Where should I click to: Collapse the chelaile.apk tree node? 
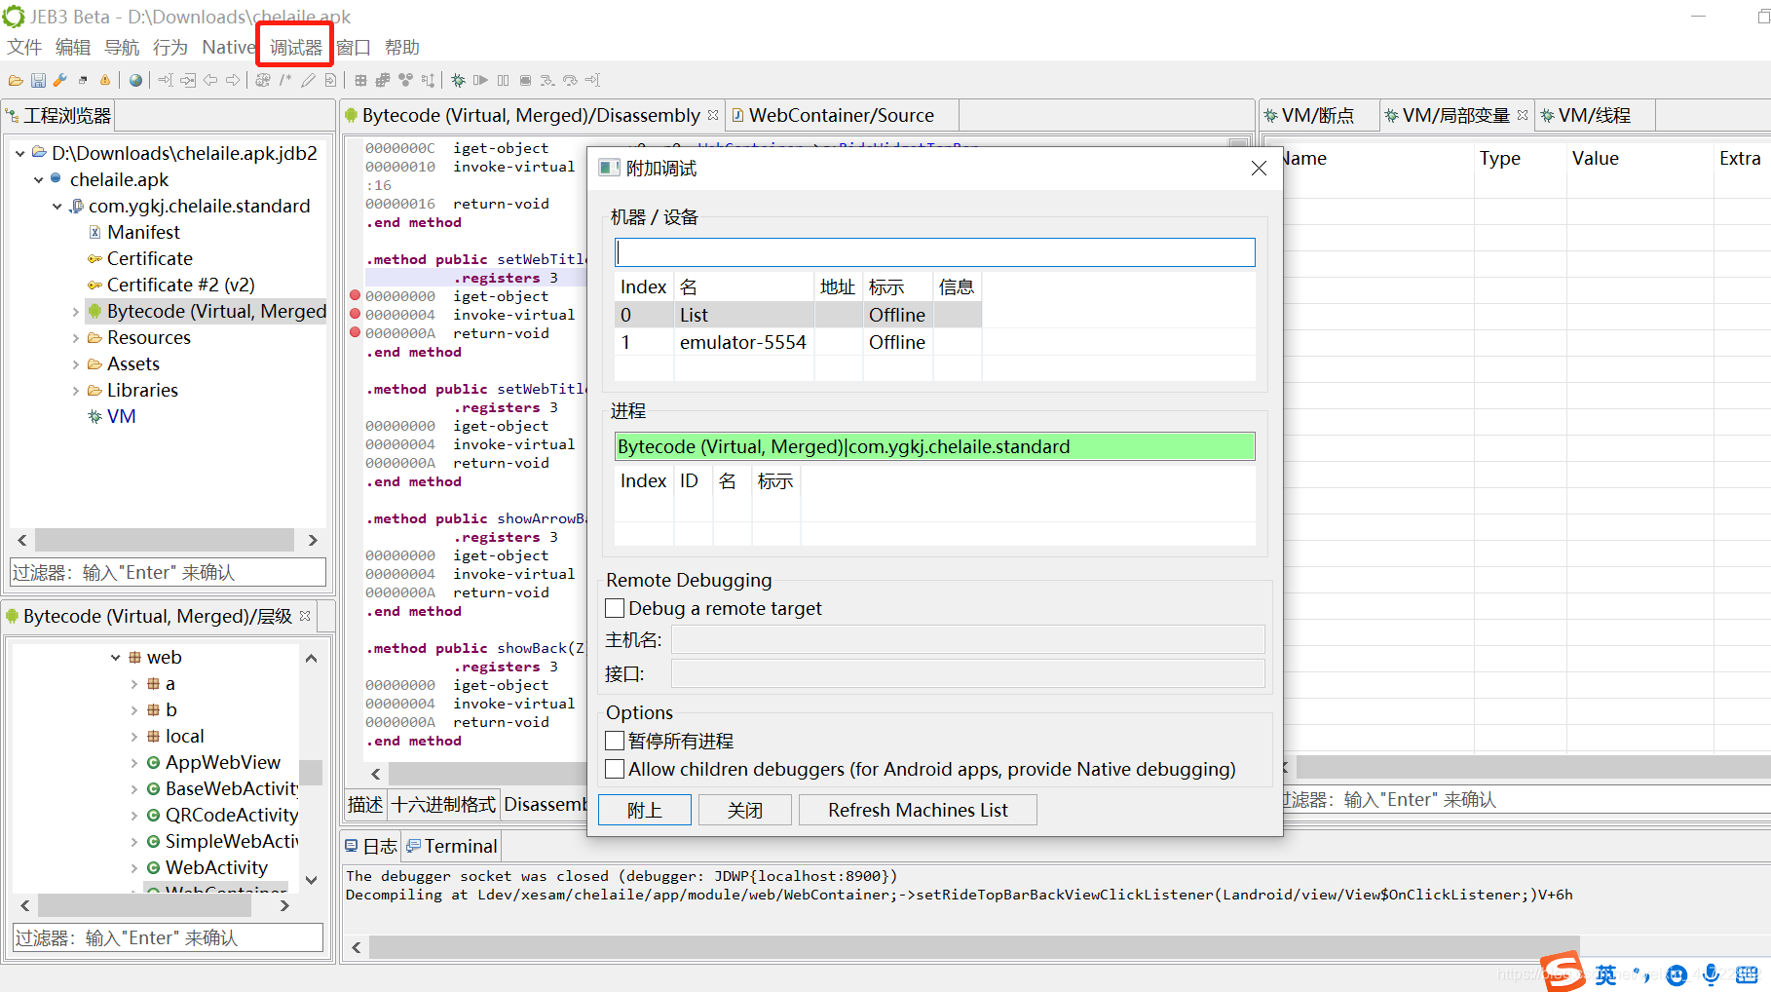pos(38,179)
